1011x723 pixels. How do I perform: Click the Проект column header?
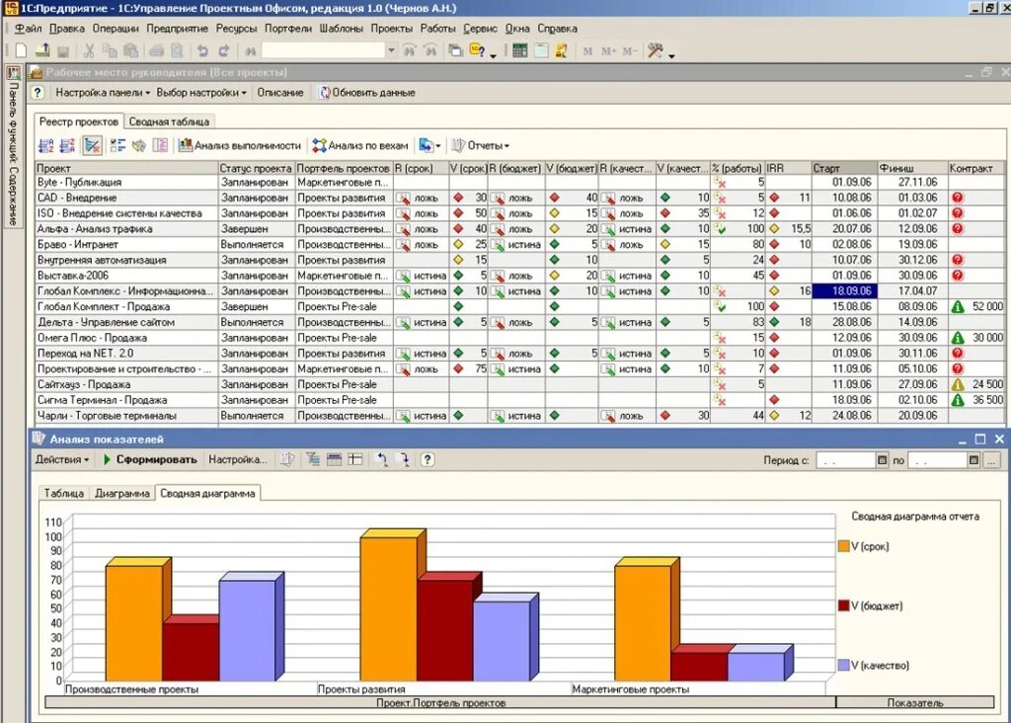[x=126, y=168]
